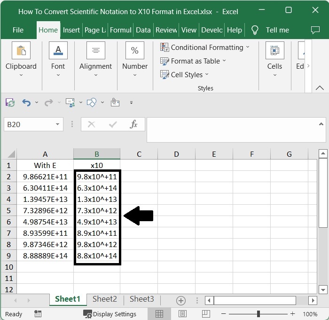329x320 pixels.
Task: Switch to the Review tab
Action: (166, 30)
